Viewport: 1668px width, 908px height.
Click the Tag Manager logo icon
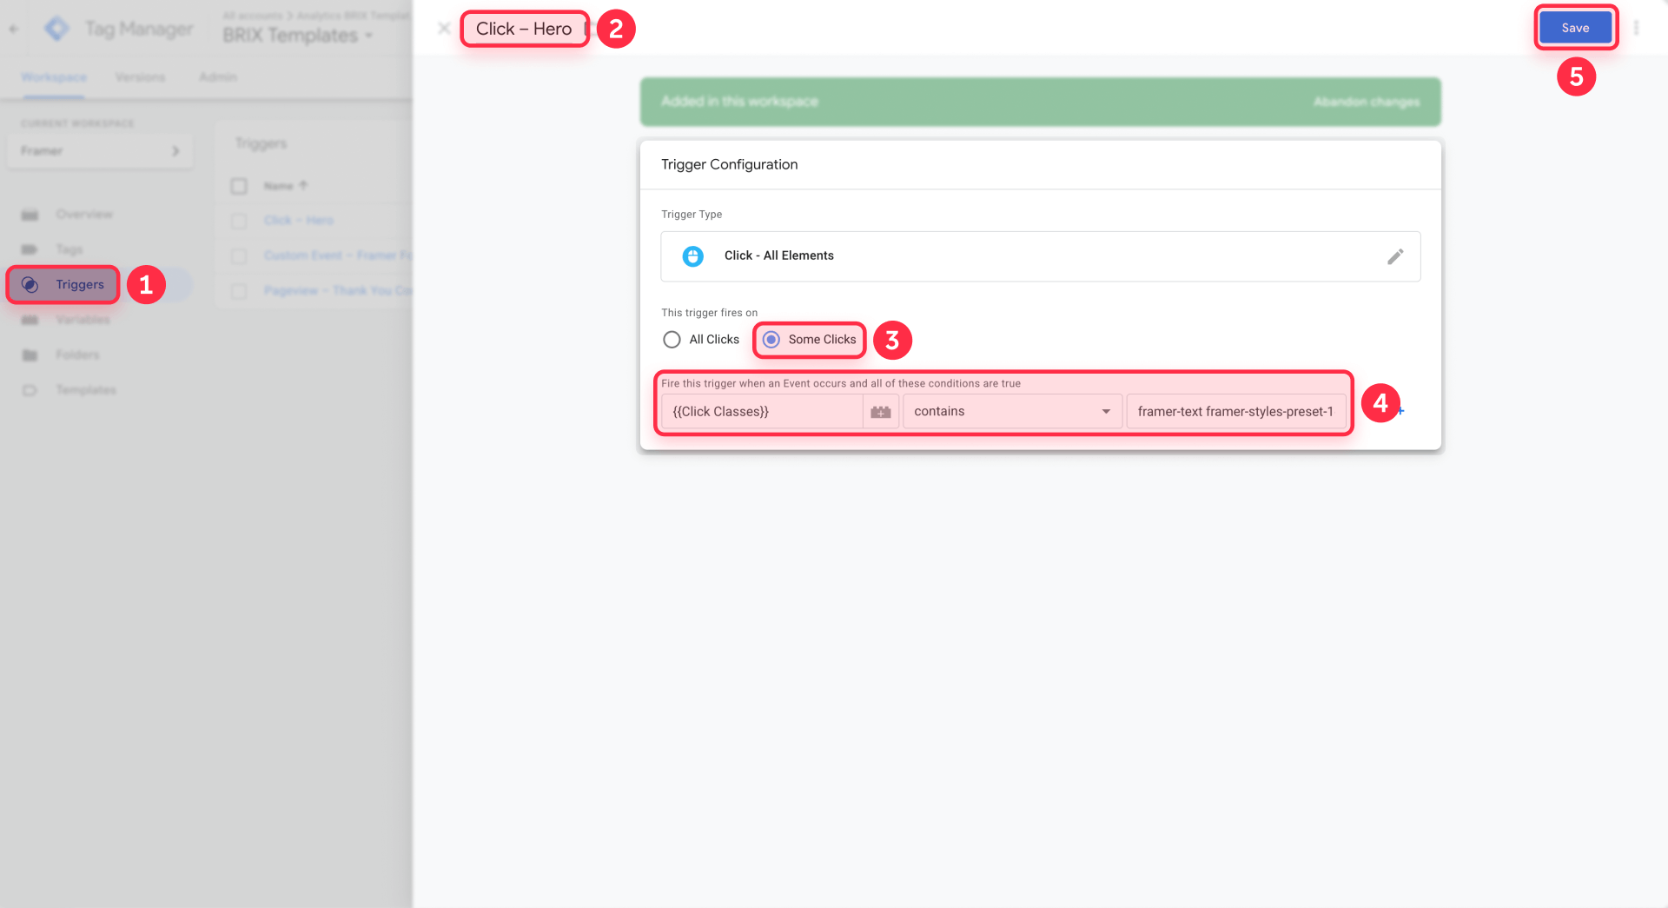click(56, 29)
